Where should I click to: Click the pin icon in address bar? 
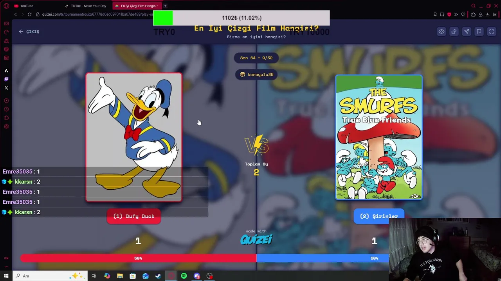[435, 14]
